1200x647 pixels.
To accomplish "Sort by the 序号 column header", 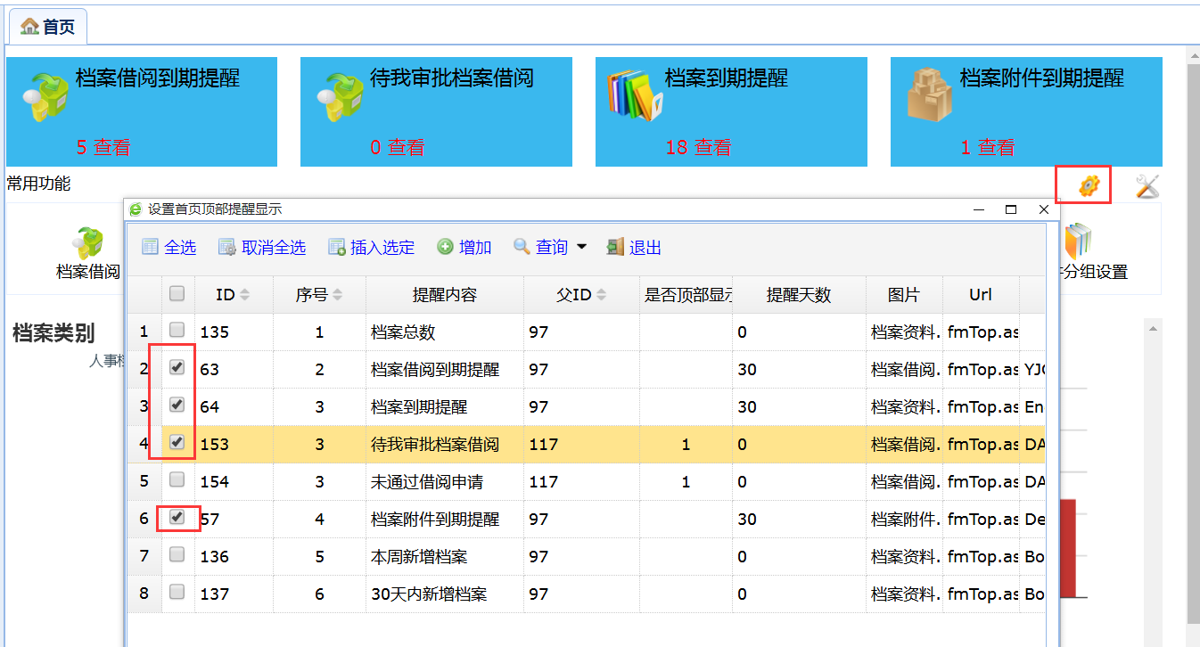I will [312, 295].
